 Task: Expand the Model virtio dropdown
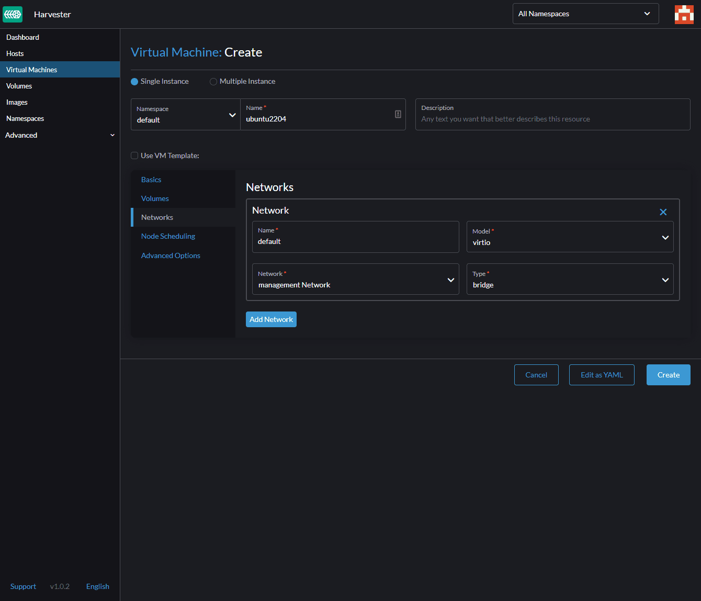[x=569, y=237]
